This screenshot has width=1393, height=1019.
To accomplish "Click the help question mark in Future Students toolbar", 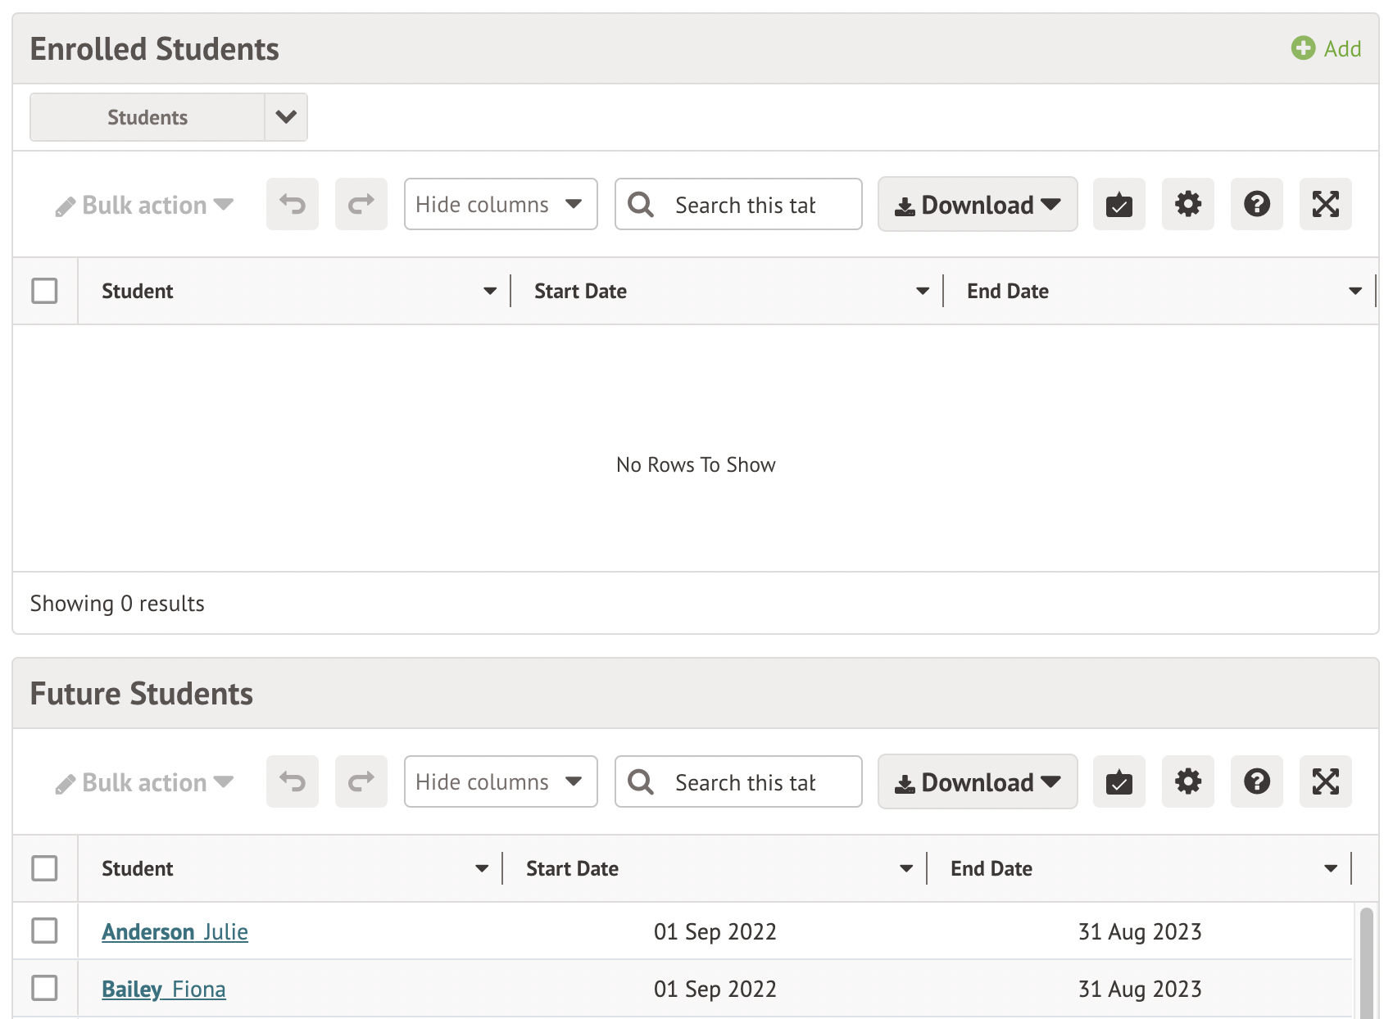I will point(1256,781).
